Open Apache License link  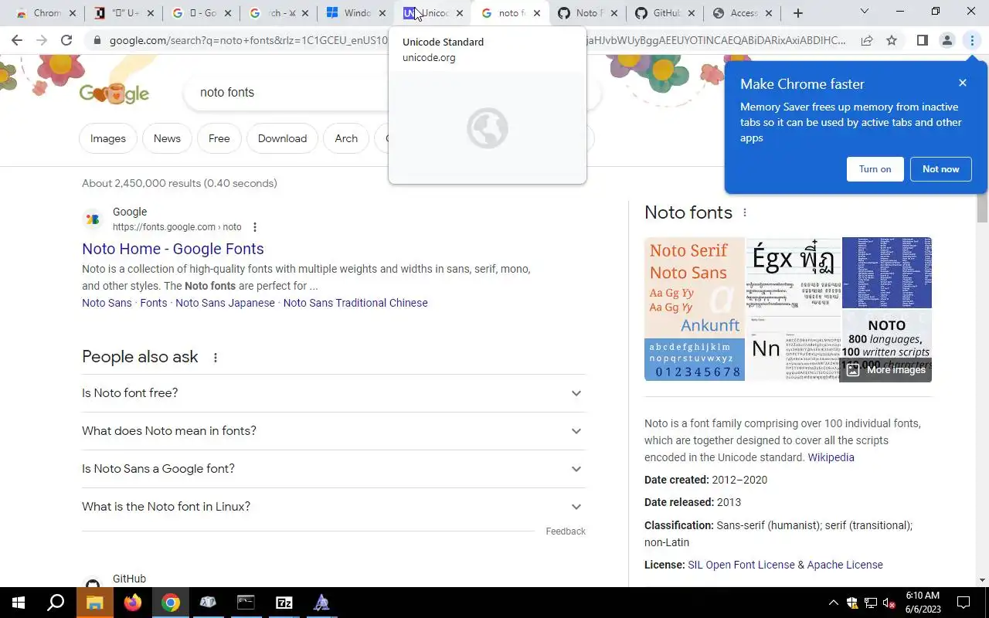tap(845, 565)
